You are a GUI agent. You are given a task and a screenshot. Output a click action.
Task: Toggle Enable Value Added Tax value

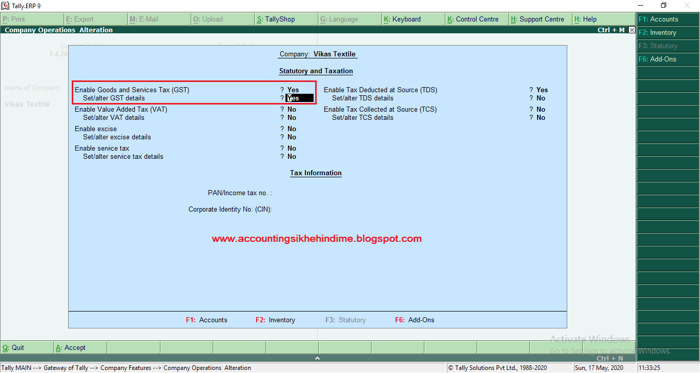[292, 109]
